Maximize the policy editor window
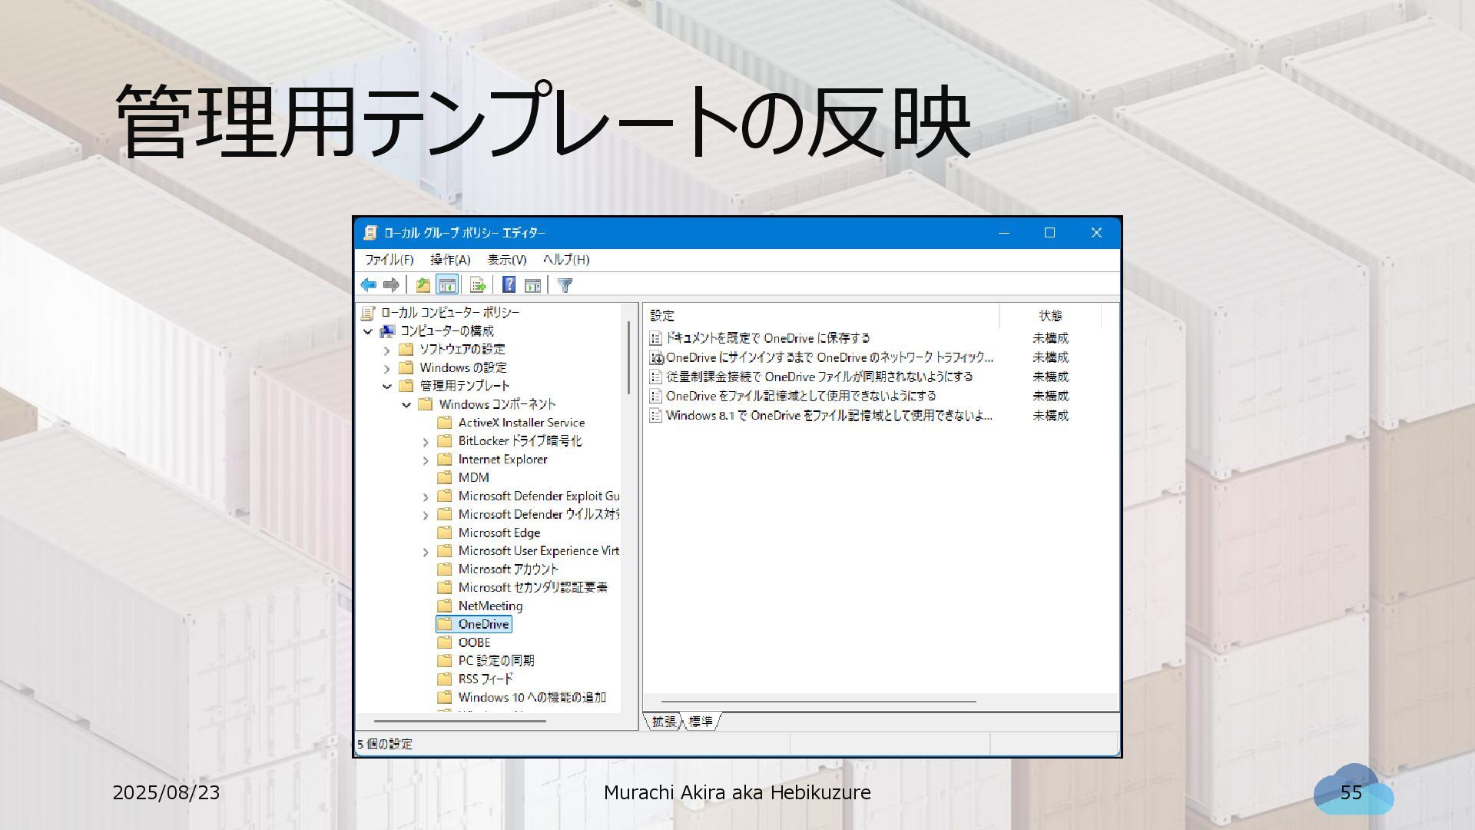The width and height of the screenshot is (1475, 830). point(1049,233)
